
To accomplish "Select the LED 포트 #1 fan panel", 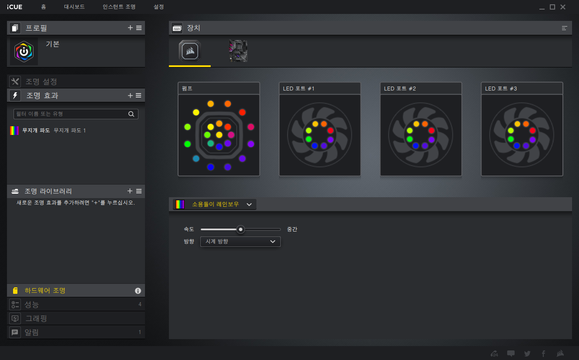I will (x=320, y=129).
